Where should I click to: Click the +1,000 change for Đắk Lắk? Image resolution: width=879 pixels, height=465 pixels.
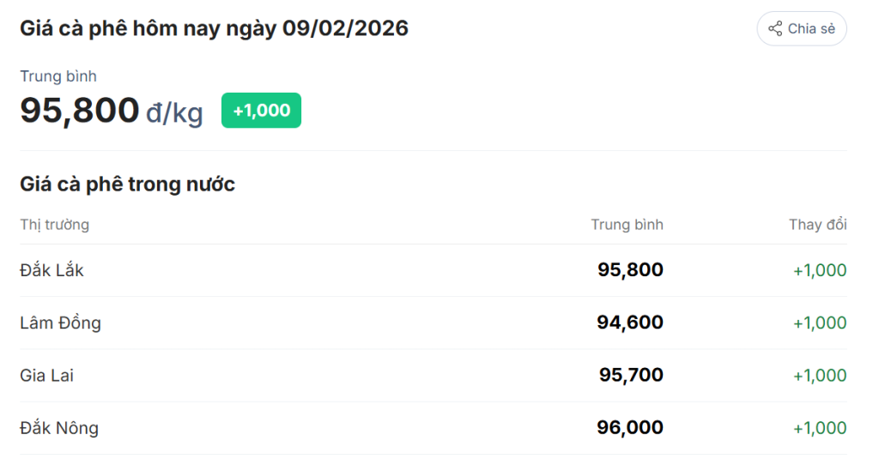pyautogui.click(x=819, y=270)
